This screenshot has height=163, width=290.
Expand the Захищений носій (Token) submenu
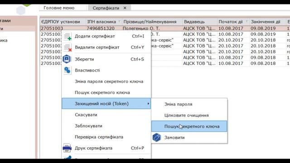point(106,104)
